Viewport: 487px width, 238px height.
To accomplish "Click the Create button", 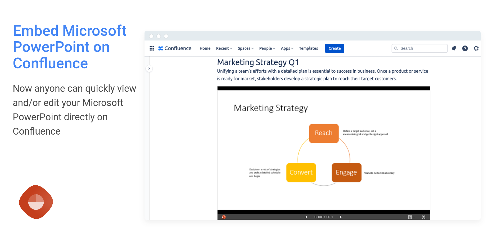I will point(335,48).
